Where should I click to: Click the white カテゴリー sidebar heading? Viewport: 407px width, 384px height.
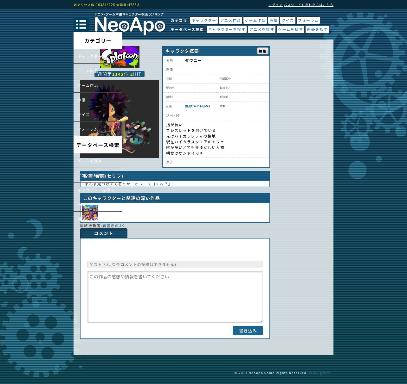[x=98, y=40]
